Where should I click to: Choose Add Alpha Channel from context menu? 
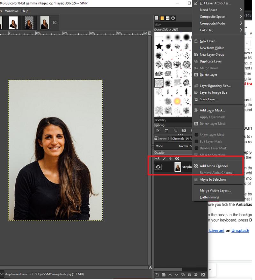pos(214,166)
